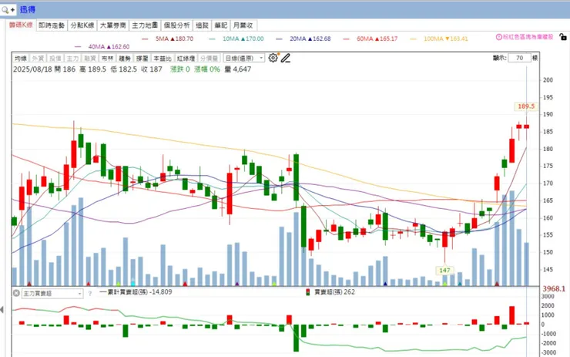The width and height of the screenshot is (570, 357).
Task: Click the 189.5 high price label
Action: tap(526, 106)
